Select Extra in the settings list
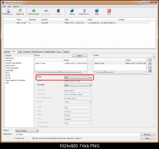The height and width of the screenshot is (149, 159). 8,73
